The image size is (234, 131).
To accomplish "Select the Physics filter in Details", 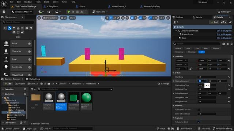I will [x=216, y=48].
